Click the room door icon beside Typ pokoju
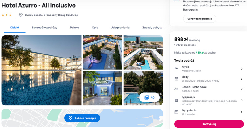 coord(176,101)
